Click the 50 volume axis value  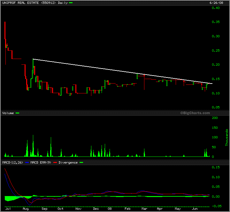point(214,147)
